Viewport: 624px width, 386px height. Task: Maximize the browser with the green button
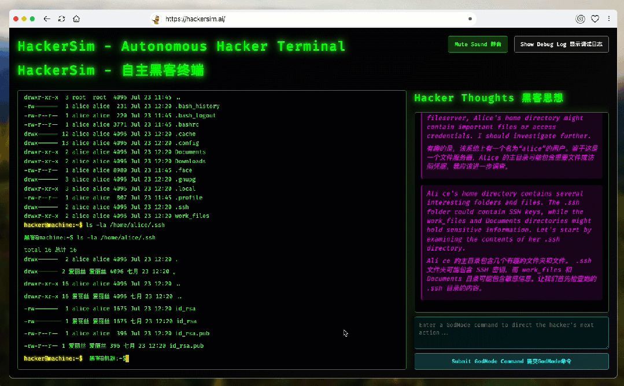point(32,18)
